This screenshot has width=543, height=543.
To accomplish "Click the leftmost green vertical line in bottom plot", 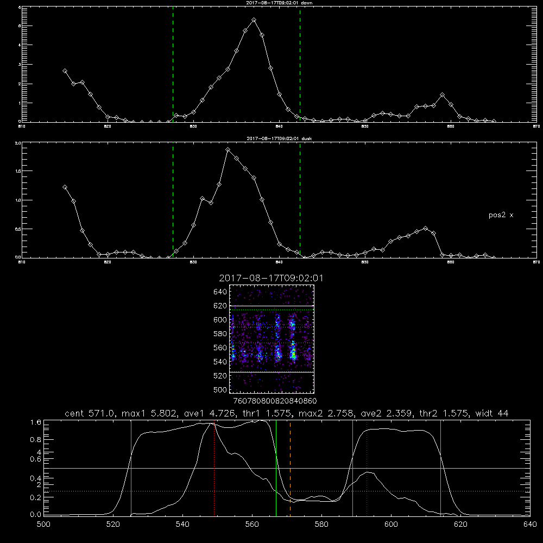I will click(x=131, y=468).
